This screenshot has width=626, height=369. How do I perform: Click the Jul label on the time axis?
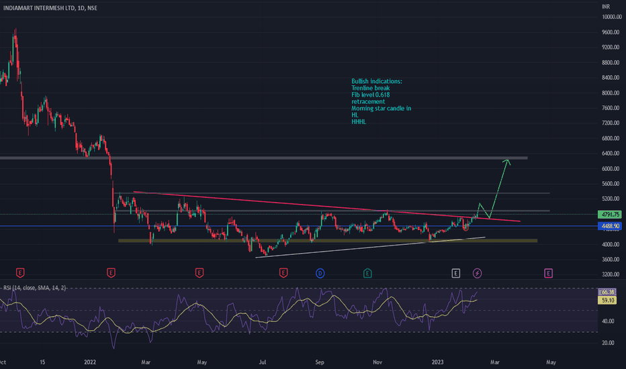pos(263,362)
